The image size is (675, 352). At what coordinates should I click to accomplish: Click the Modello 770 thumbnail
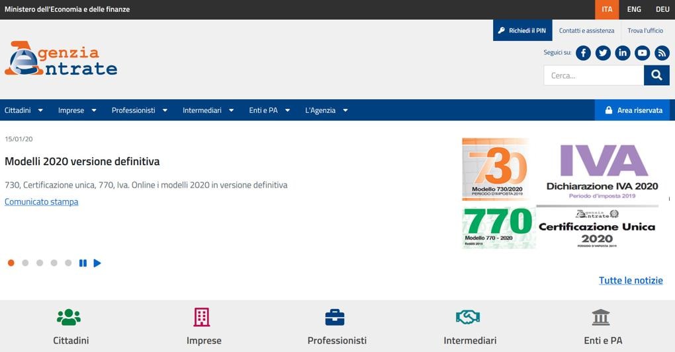click(x=498, y=228)
